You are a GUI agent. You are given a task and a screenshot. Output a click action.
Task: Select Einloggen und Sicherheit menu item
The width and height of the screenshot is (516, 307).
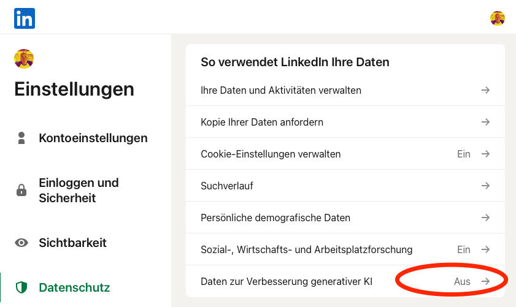click(79, 191)
